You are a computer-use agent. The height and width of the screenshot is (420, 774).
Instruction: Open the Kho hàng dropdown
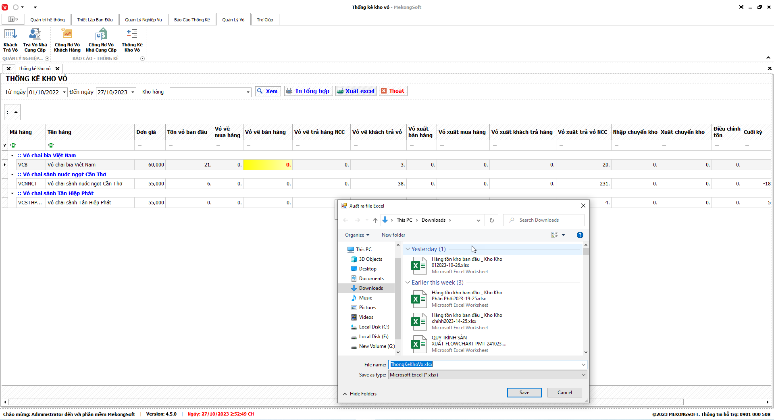click(248, 92)
